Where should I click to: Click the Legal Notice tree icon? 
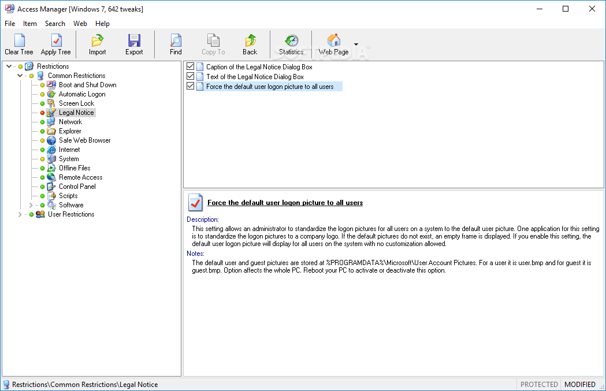[x=51, y=113]
